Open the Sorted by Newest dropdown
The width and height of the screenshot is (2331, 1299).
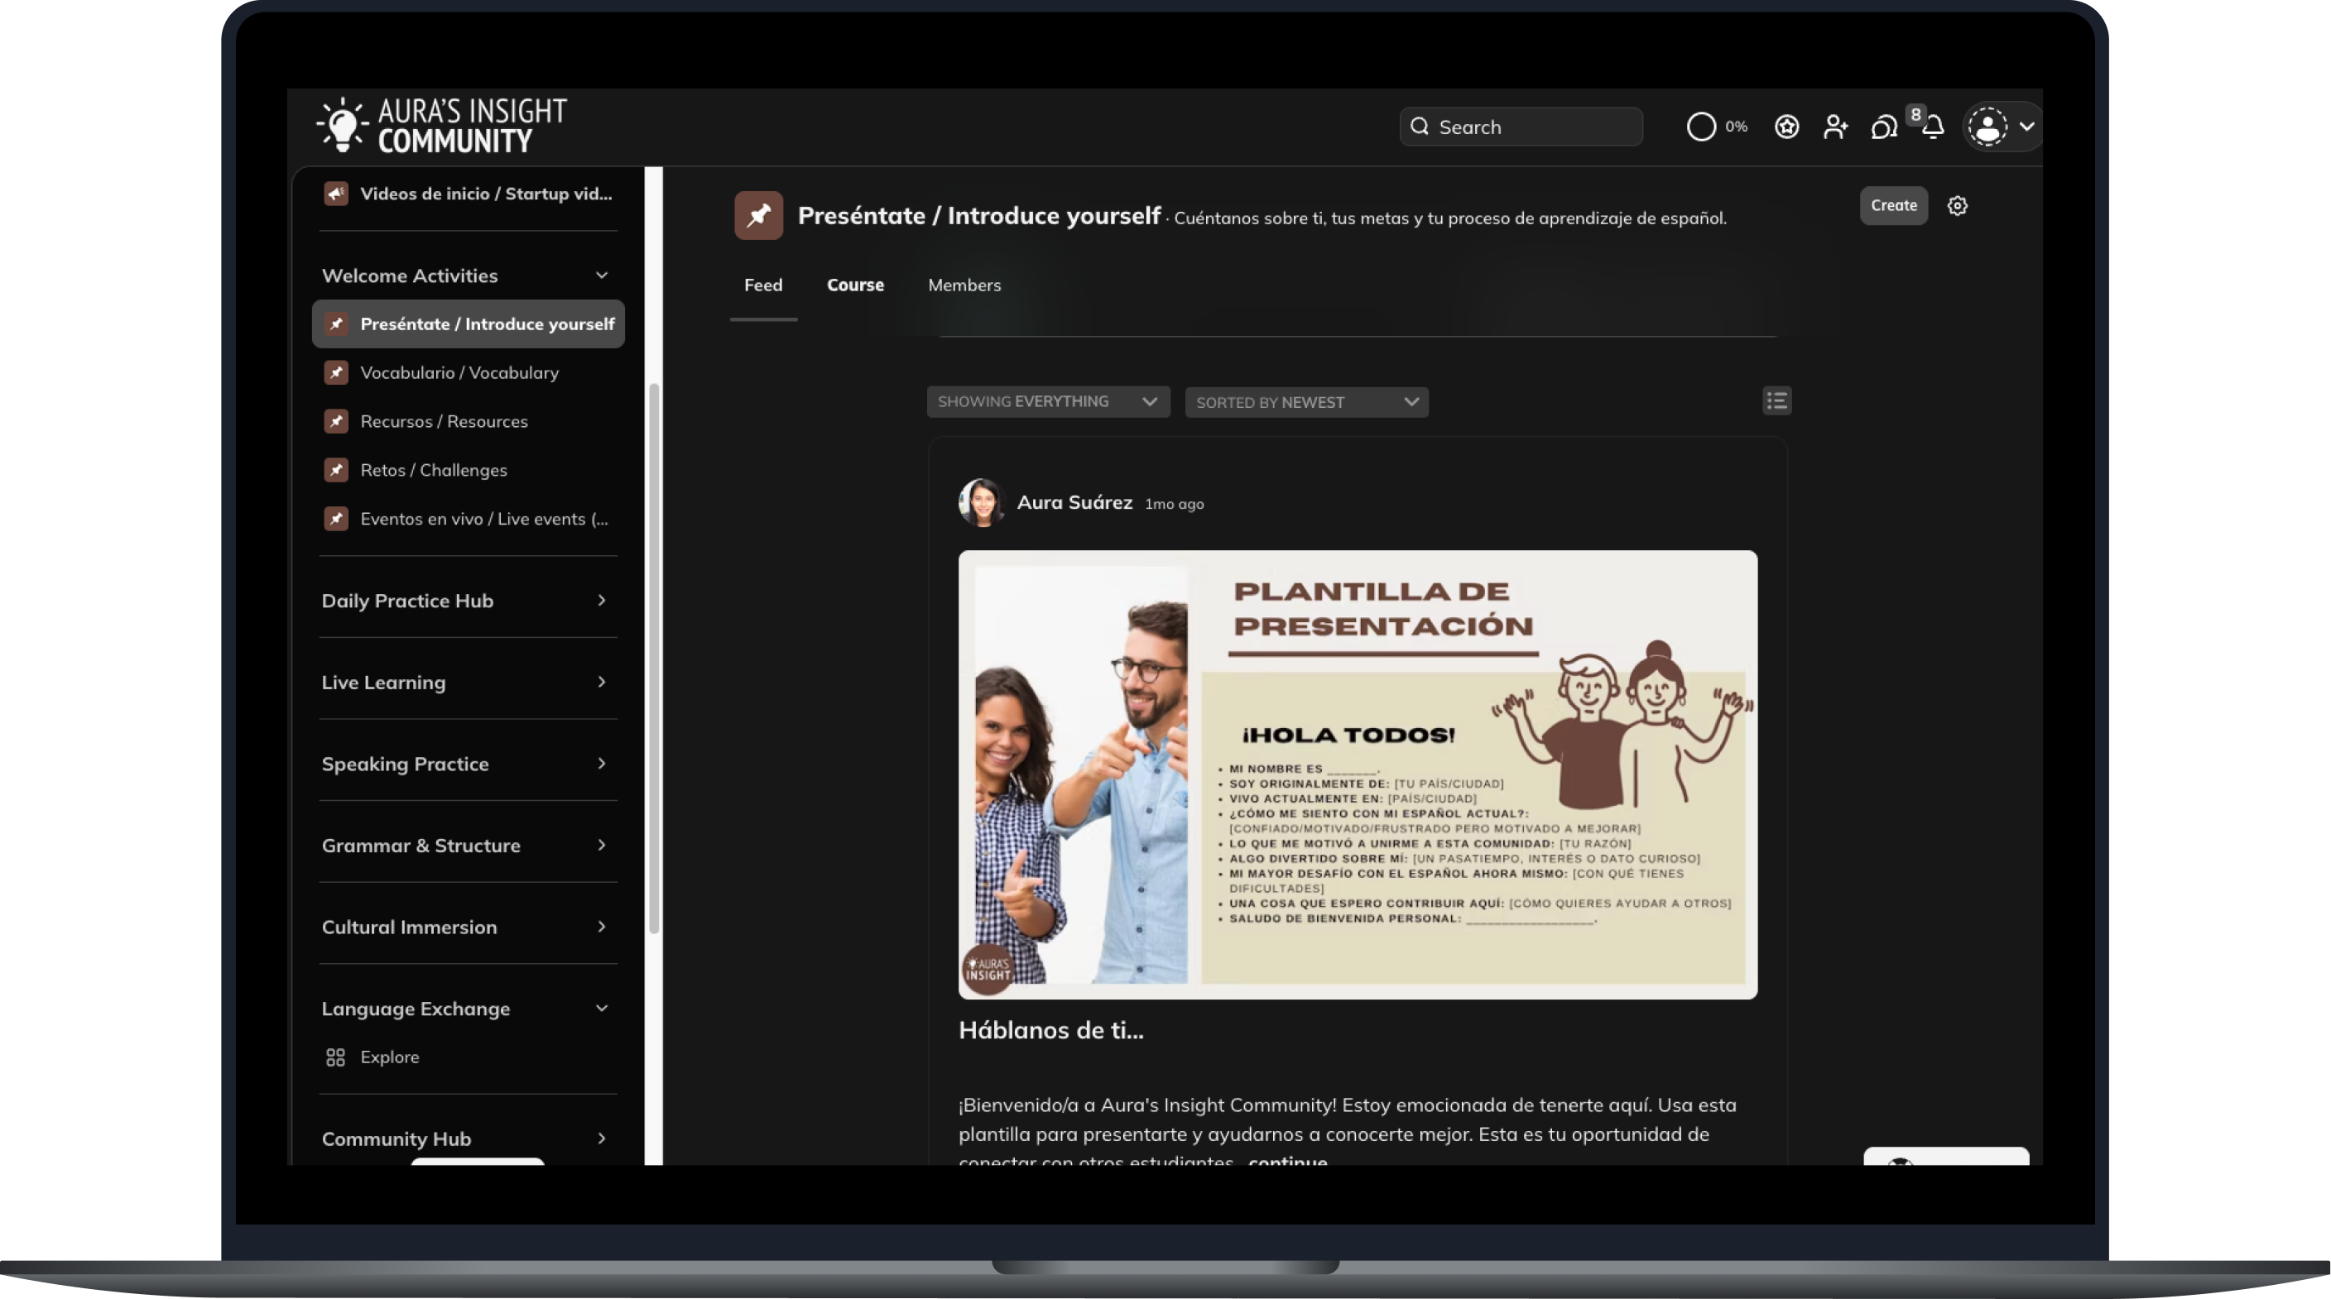tap(1305, 401)
